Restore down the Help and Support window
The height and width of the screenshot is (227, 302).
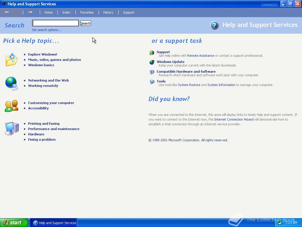click(290, 4)
